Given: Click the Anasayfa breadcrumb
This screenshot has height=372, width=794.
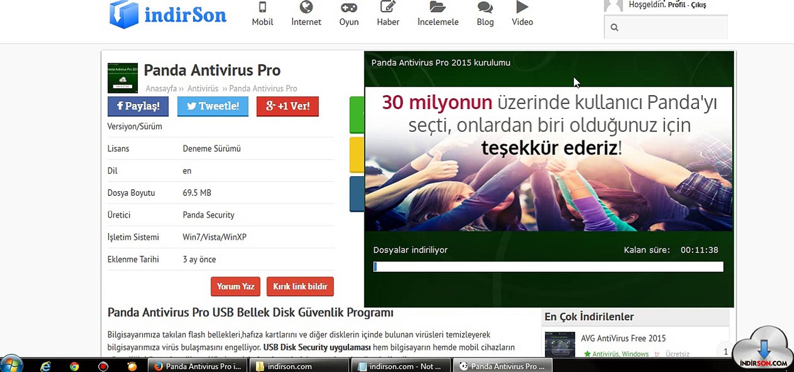Looking at the screenshot, I should click(x=161, y=88).
